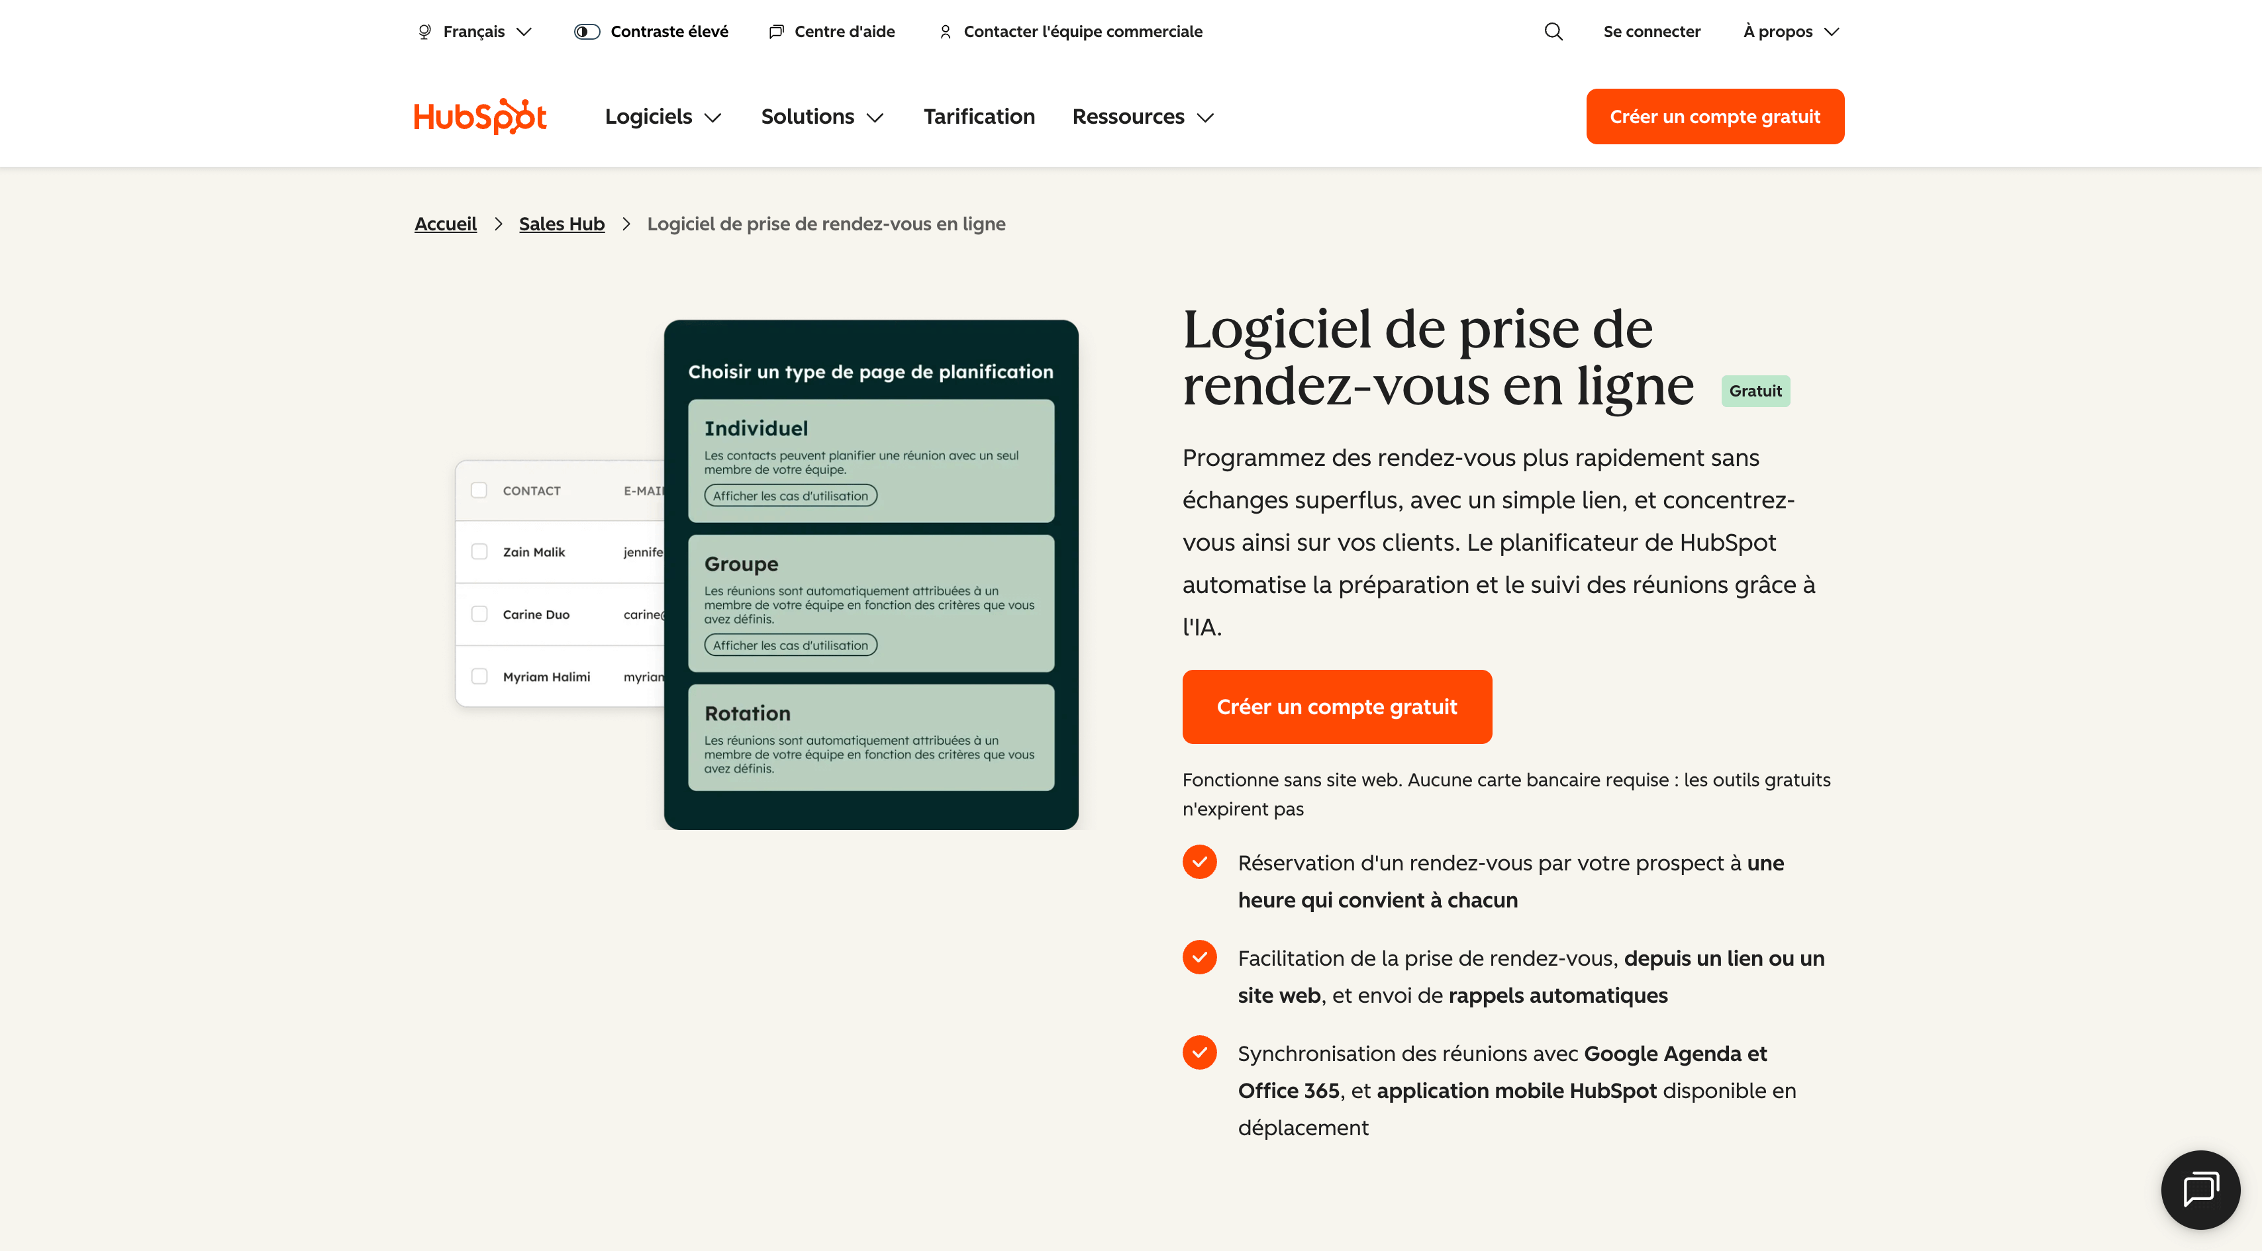The height and width of the screenshot is (1251, 2262).
Task: Open the chat widget bubble
Action: (x=2200, y=1189)
